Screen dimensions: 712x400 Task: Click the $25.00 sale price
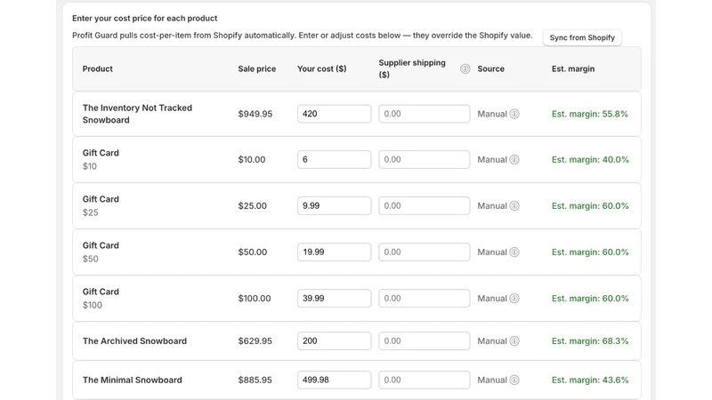[x=253, y=206]
